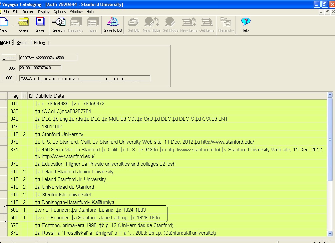The image size is (335, 243).
Task: Select the 110 Stanford University heading
Action: (180, 134)
